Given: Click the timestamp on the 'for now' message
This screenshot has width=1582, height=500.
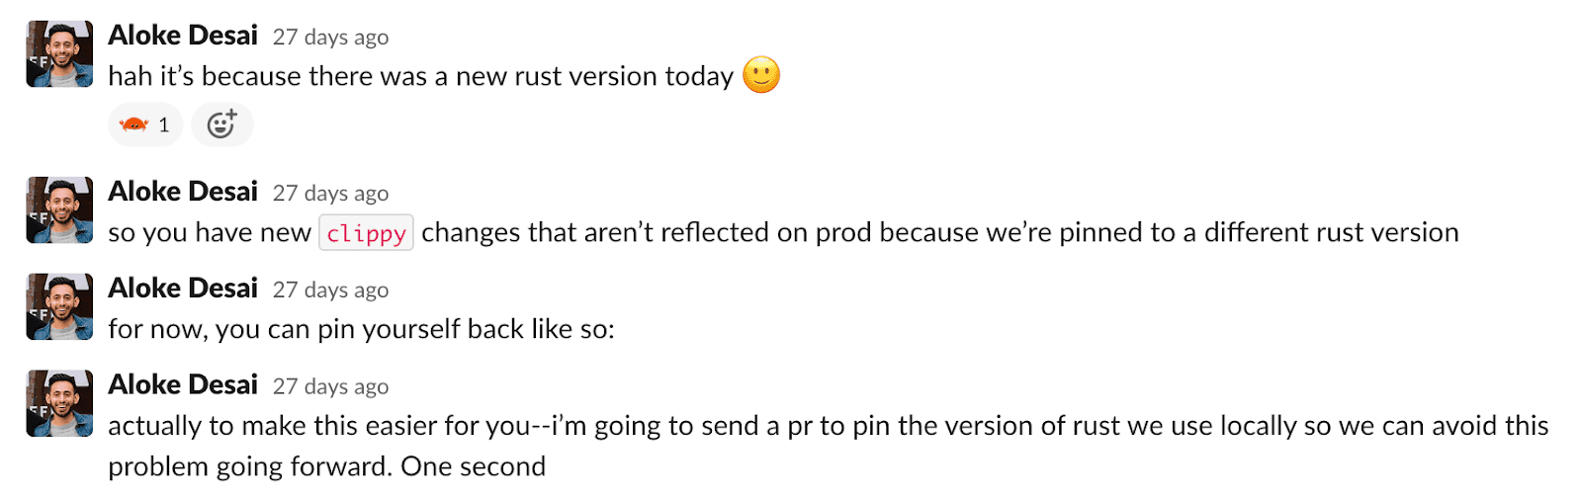Looking at the screenshot, I should (330, 291).
